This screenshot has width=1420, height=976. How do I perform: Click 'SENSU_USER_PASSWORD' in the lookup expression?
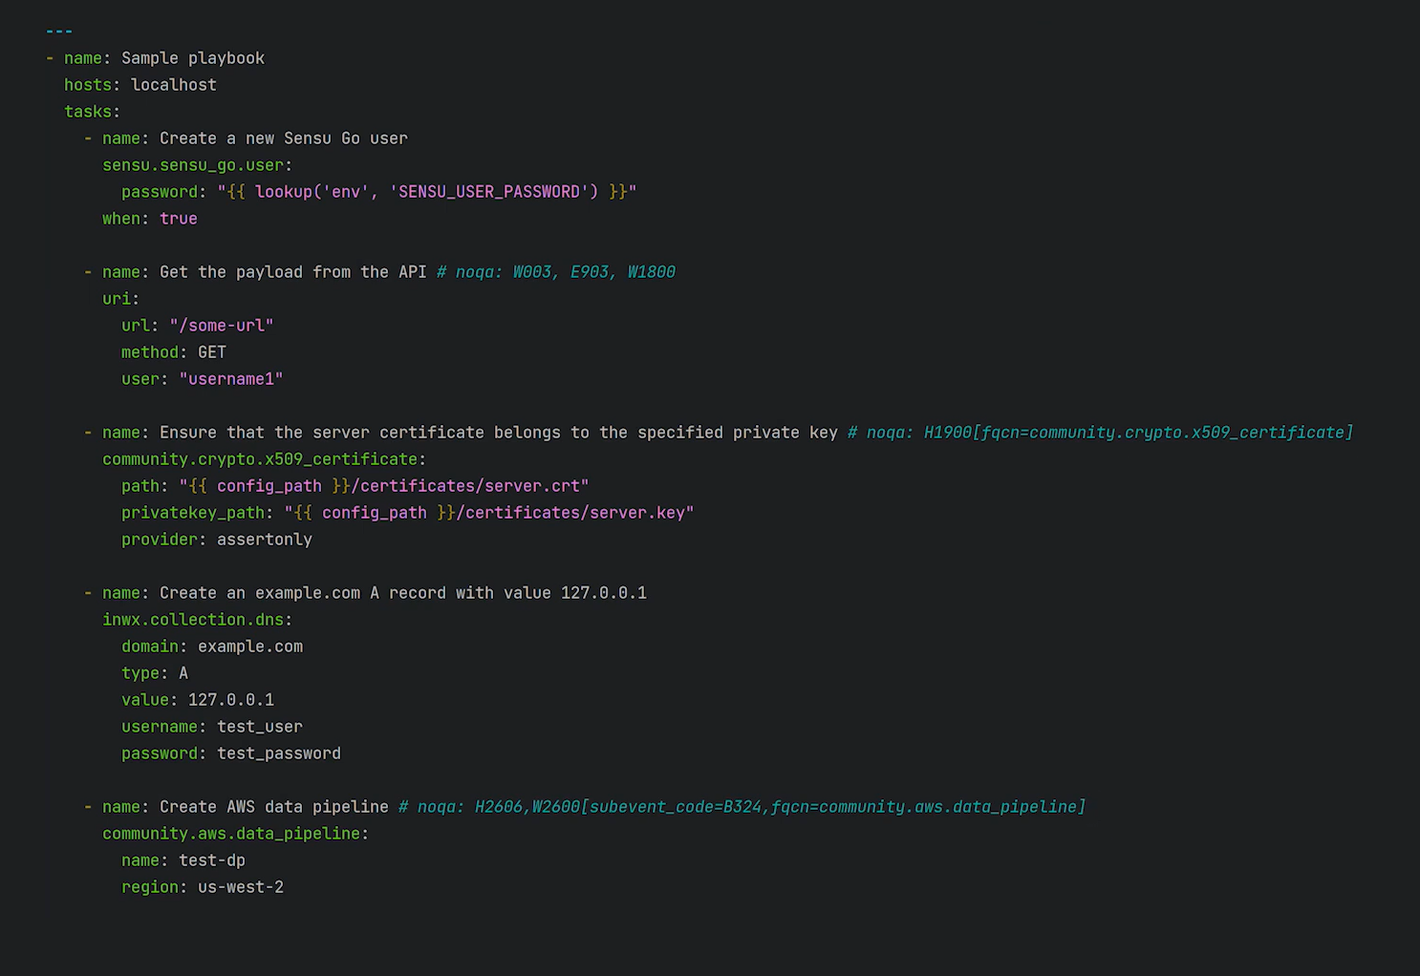click(488, 192)
